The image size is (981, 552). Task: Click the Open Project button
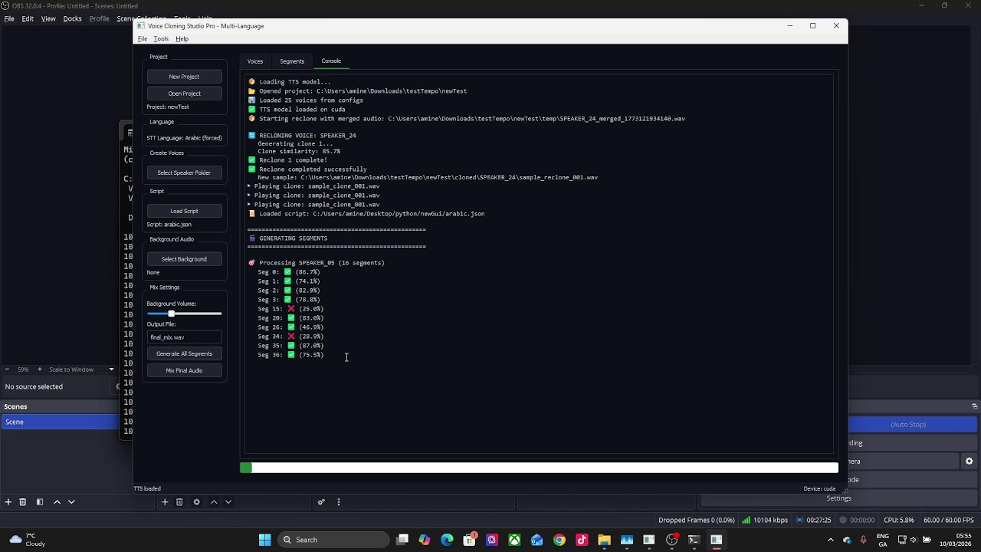pos(184,94)
